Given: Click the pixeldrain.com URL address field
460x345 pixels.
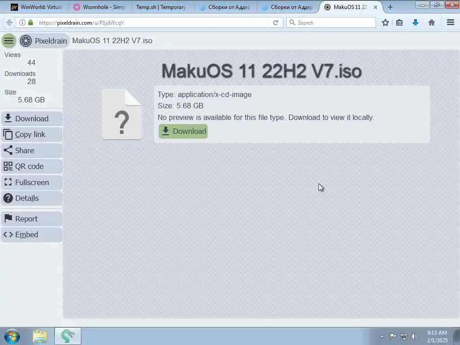Looking at the screenshot, I should pos(153,22).
